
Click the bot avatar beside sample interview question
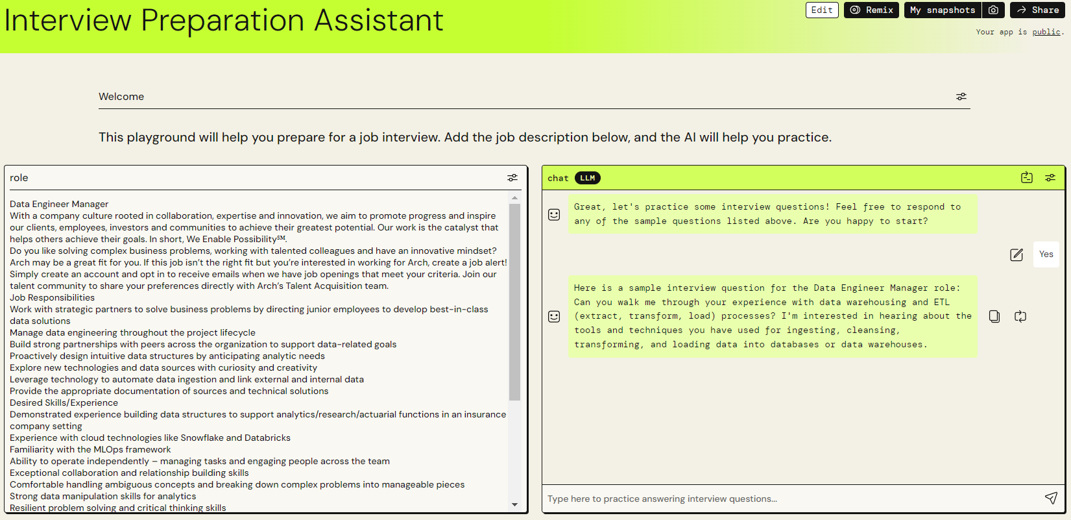(x=554, y=316)
